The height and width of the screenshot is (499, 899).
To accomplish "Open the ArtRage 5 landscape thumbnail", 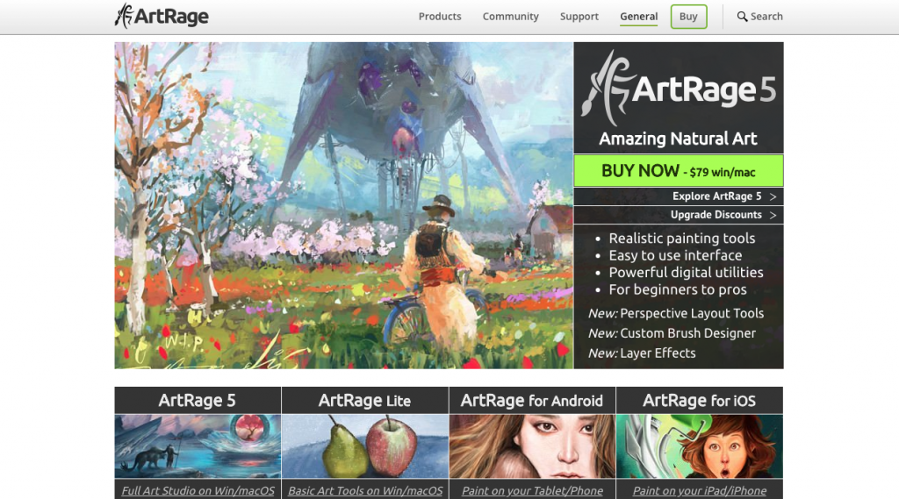I will (x=198, y=446).
